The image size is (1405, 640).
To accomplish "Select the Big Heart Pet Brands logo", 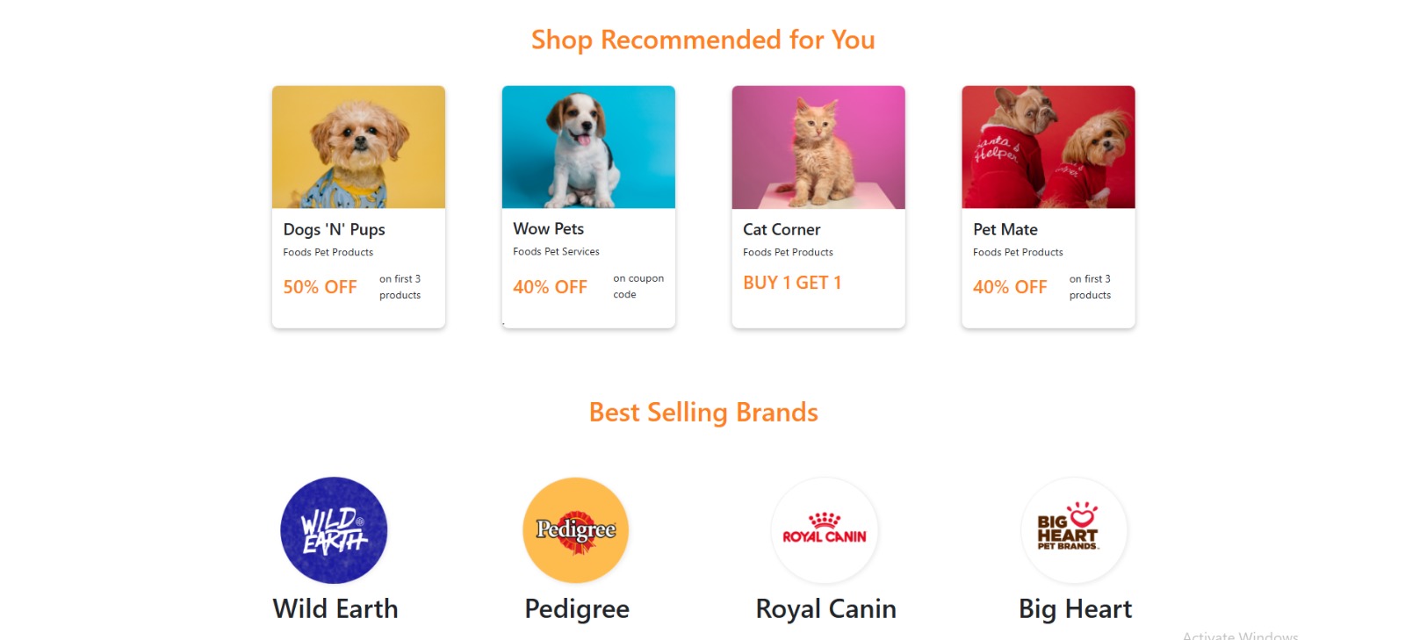I will (x=1074, y=530).
